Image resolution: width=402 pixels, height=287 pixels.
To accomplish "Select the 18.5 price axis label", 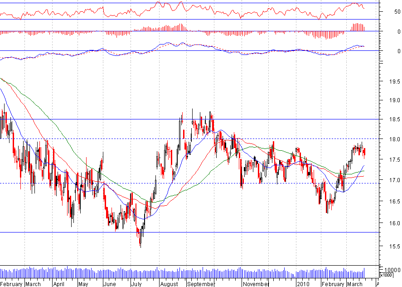I will click(x=395, y=119).
